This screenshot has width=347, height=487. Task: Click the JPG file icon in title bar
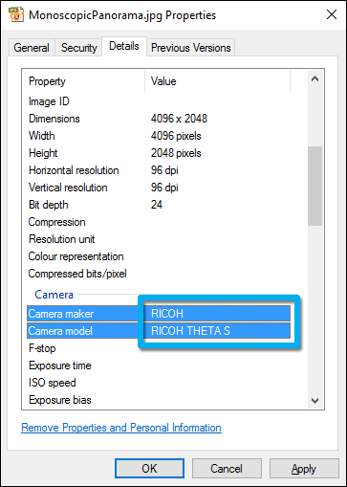coord(15,14)
